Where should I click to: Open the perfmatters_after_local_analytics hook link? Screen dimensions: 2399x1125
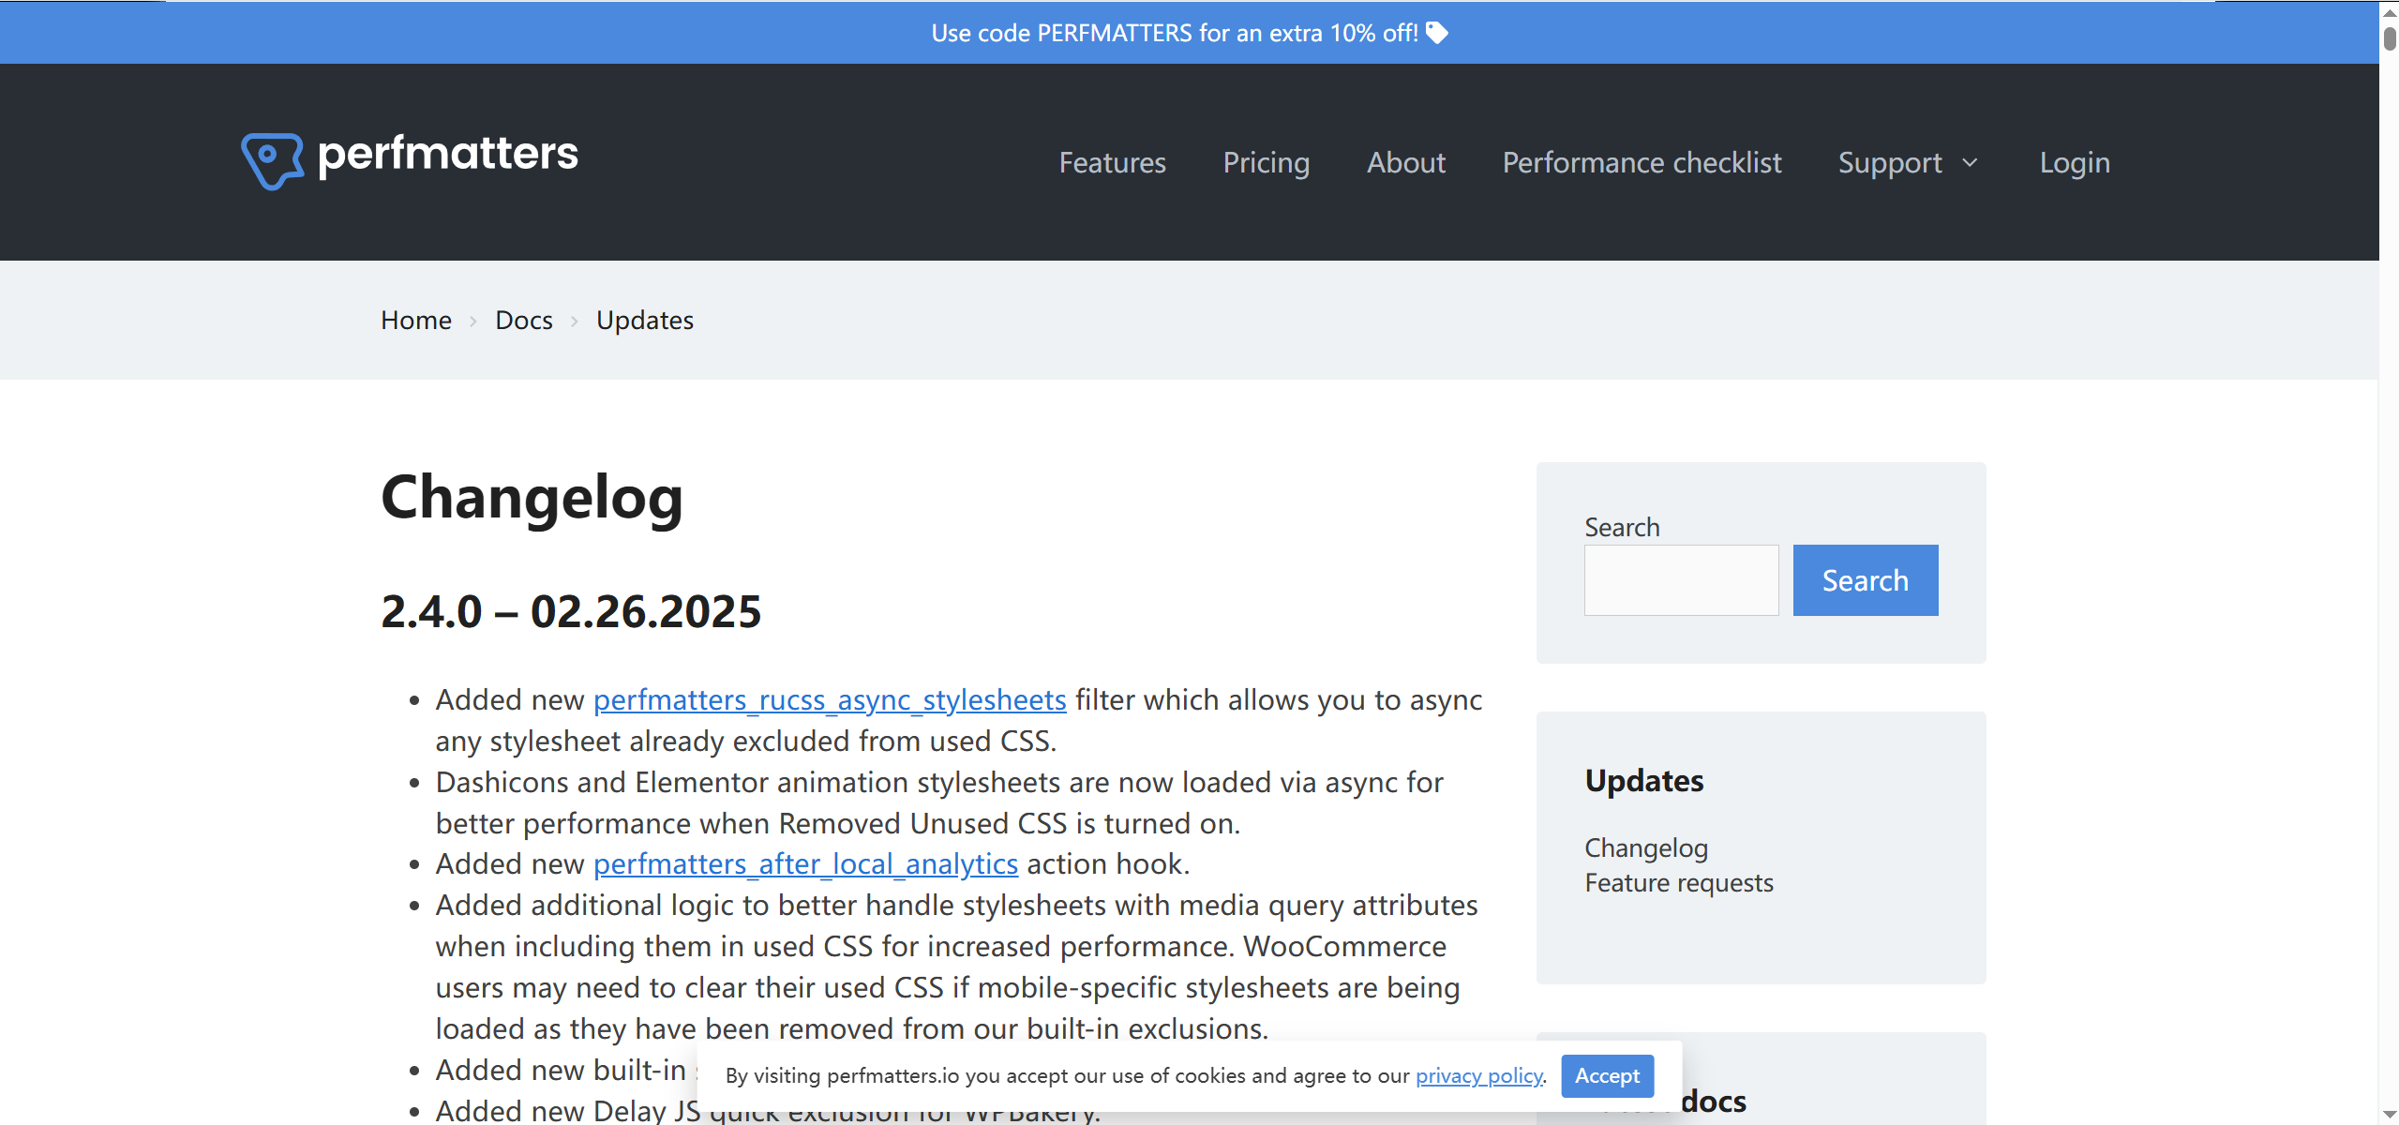pyautogui.click(x=805, y=863)
